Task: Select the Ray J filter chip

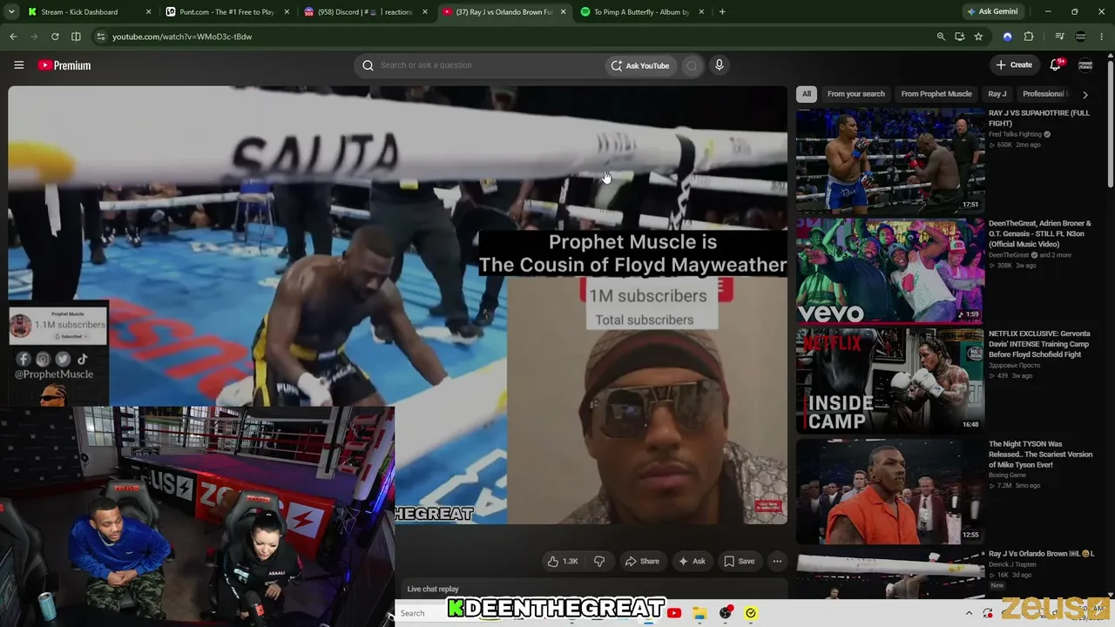Action: (997, 94)
